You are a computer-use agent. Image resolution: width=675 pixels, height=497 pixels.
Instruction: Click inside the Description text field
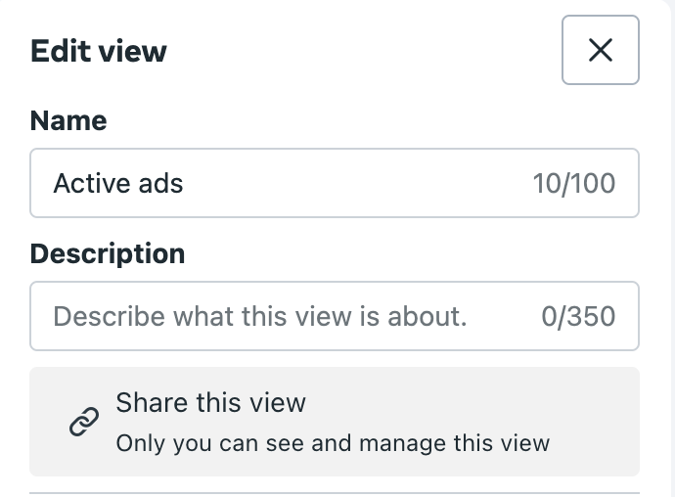tap(335, 316)
